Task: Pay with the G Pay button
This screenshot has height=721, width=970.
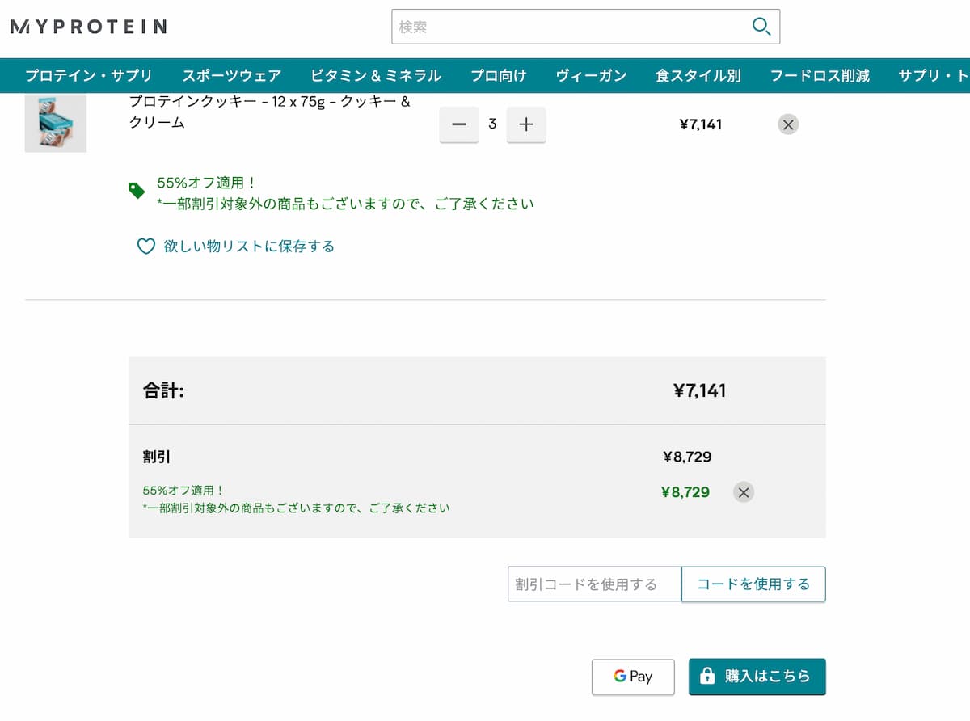Action: 633,677
